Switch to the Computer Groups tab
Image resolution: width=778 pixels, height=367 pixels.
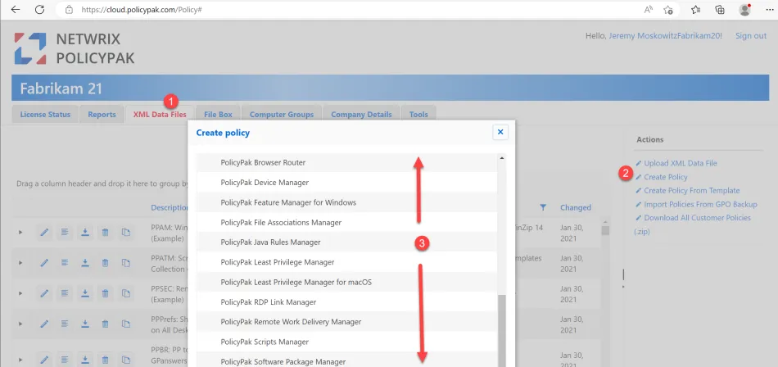click(281, 115)
